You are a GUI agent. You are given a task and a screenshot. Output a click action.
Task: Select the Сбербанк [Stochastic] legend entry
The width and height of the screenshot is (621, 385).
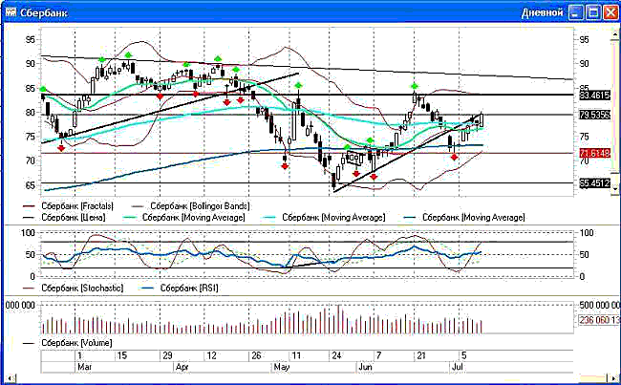(74, 288)
